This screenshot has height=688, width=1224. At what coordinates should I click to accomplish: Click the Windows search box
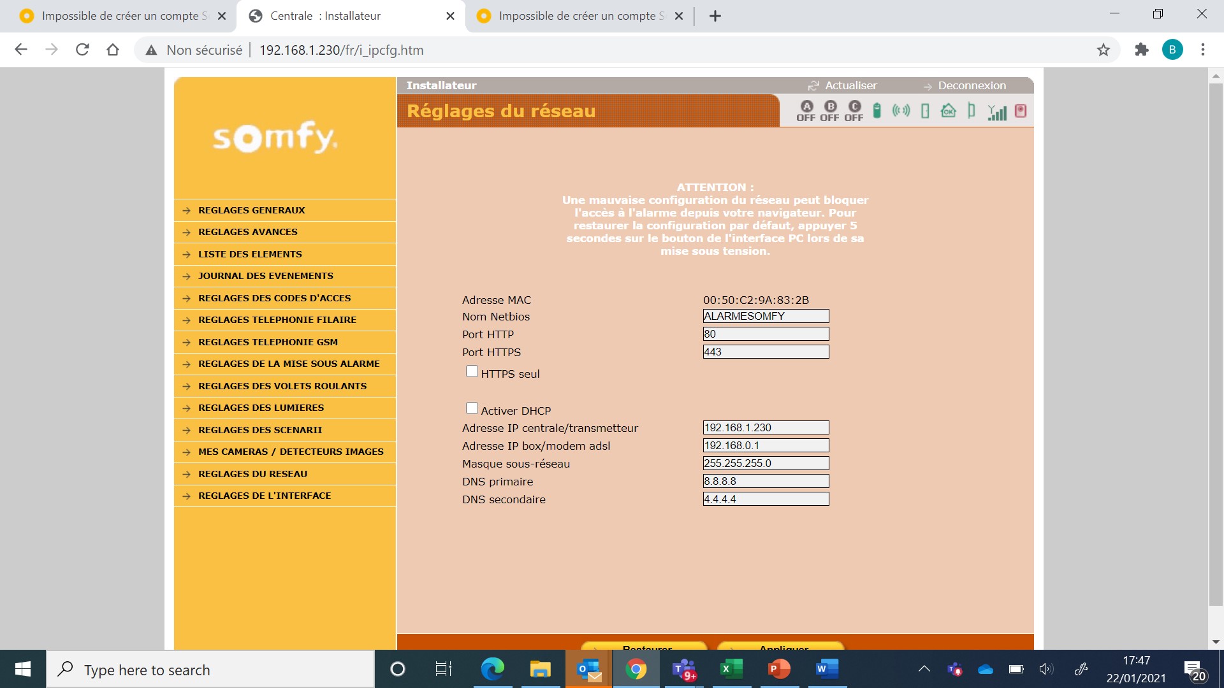click(x=210, y=670)
